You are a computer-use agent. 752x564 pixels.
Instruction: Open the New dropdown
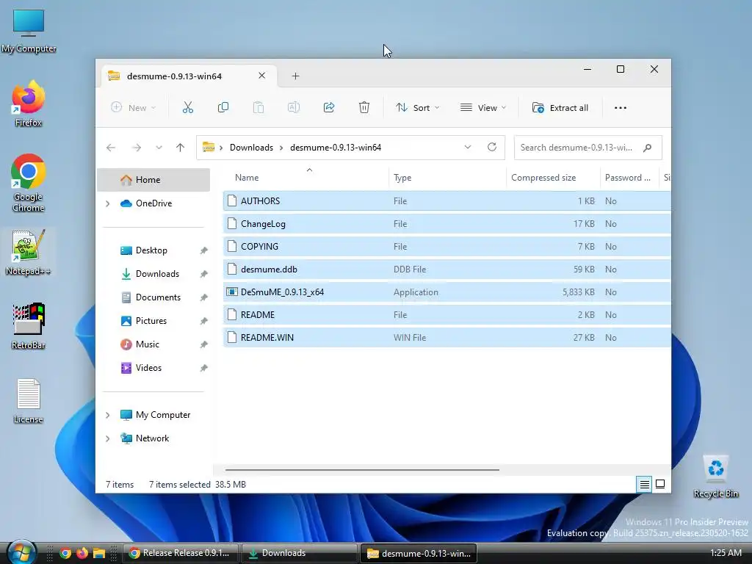(133, 108)
